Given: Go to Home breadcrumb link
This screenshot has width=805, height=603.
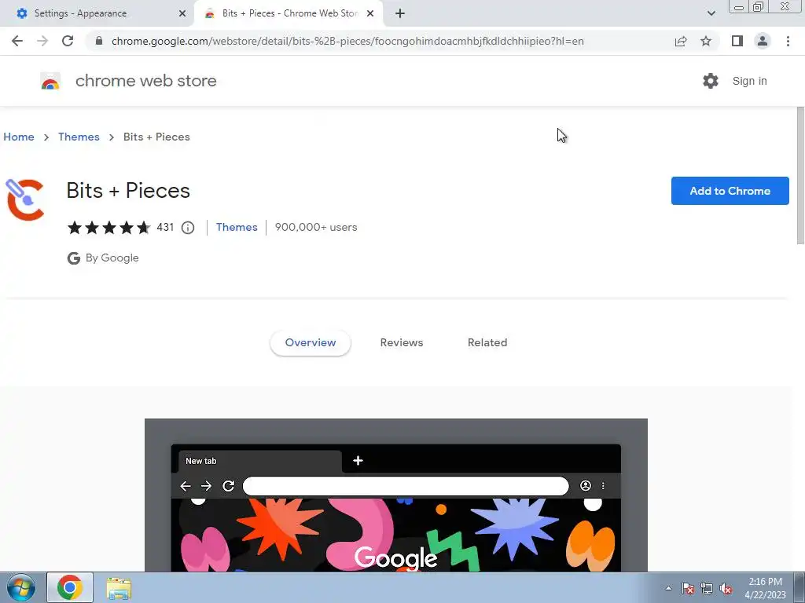Looking at the screenshot, I should [x=19, y=137].
